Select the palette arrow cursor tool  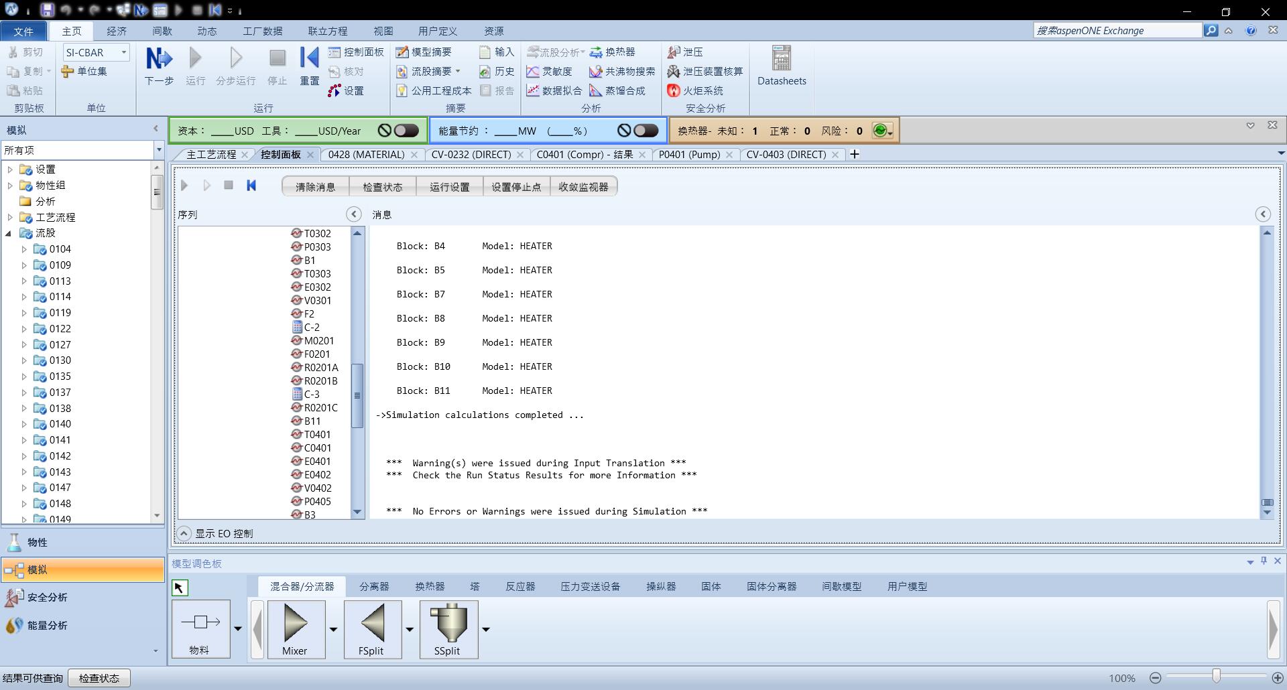click(x=180, y=588)
